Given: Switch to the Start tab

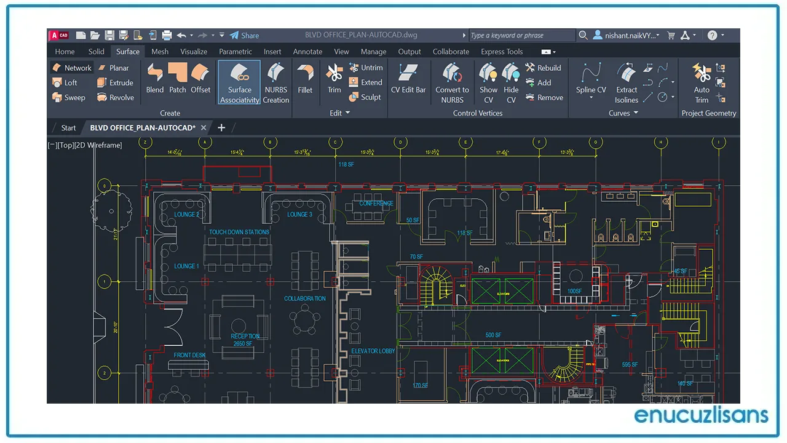Looking at the screenshot, I should pyautogui.click(x=68, y=128).
